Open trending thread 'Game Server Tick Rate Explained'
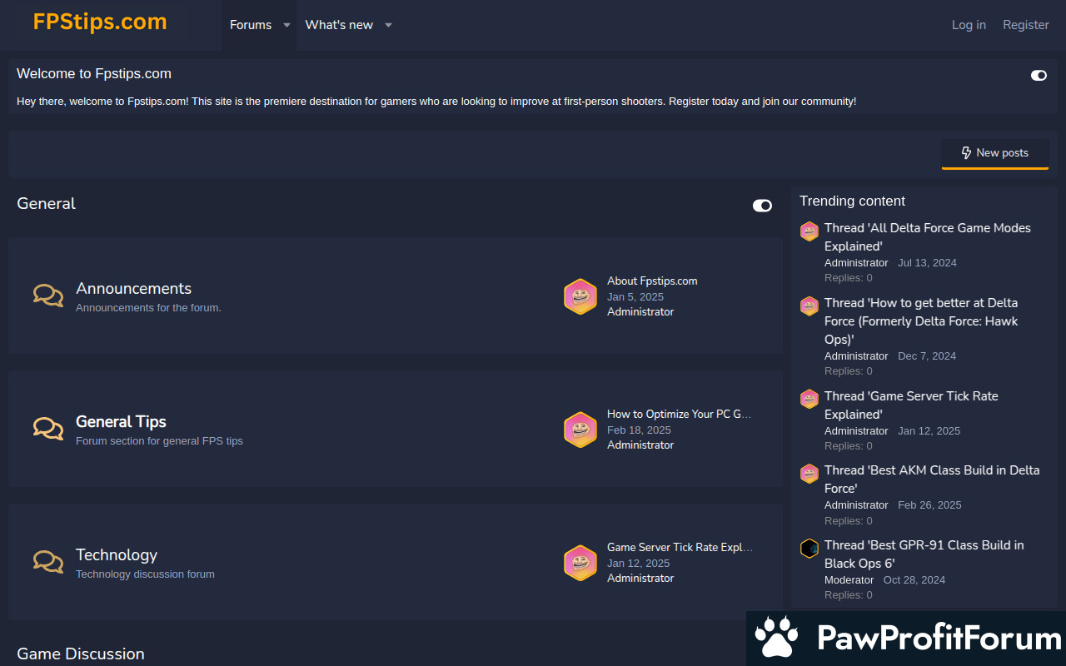This screenshot has height=666, width=1066. pos(911,405)
